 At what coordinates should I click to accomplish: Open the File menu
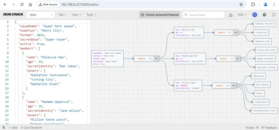(63, 15)
